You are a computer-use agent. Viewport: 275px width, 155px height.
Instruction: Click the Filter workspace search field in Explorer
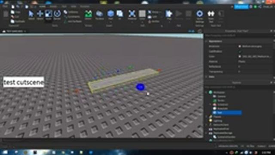point(239,87)
